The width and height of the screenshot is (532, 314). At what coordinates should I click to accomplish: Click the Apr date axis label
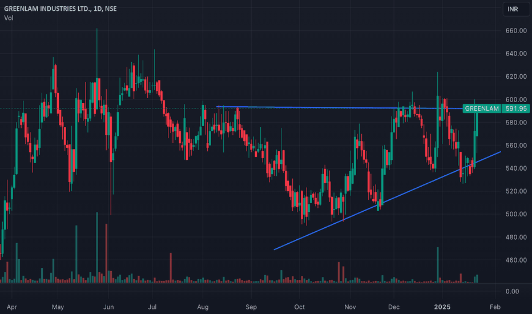tap(11, 307)
